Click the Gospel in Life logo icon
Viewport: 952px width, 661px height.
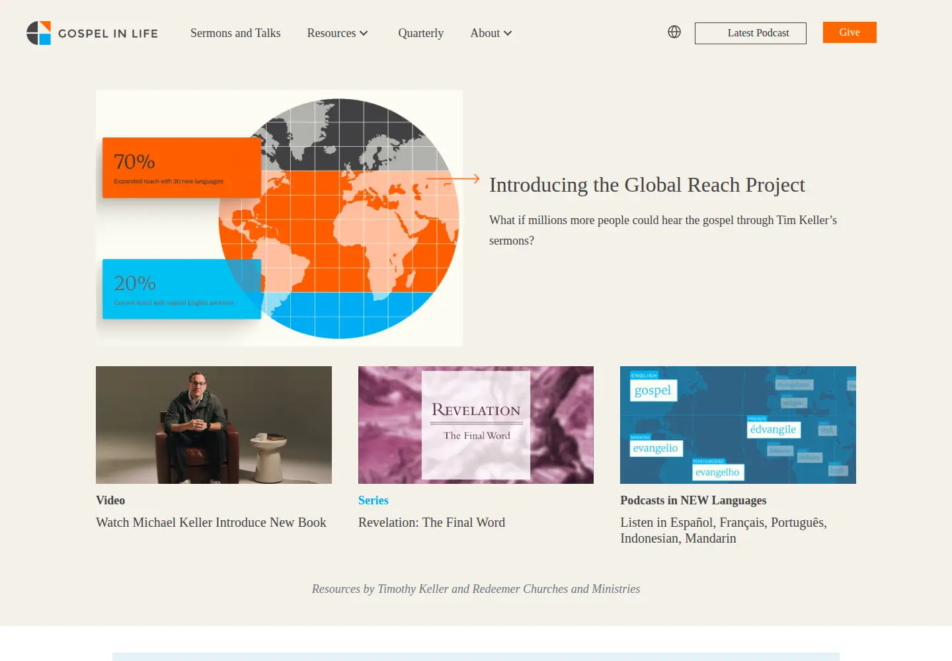click(38, 33)
